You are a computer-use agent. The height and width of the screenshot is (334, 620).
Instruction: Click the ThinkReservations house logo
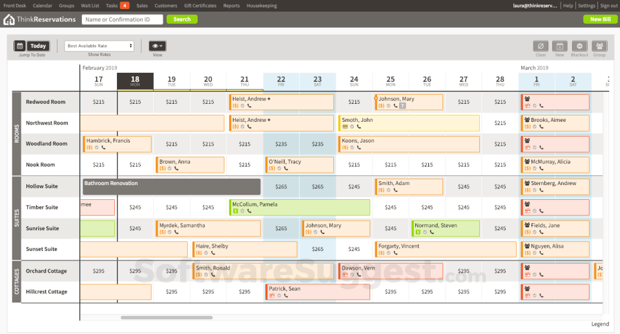coord(9,19)
